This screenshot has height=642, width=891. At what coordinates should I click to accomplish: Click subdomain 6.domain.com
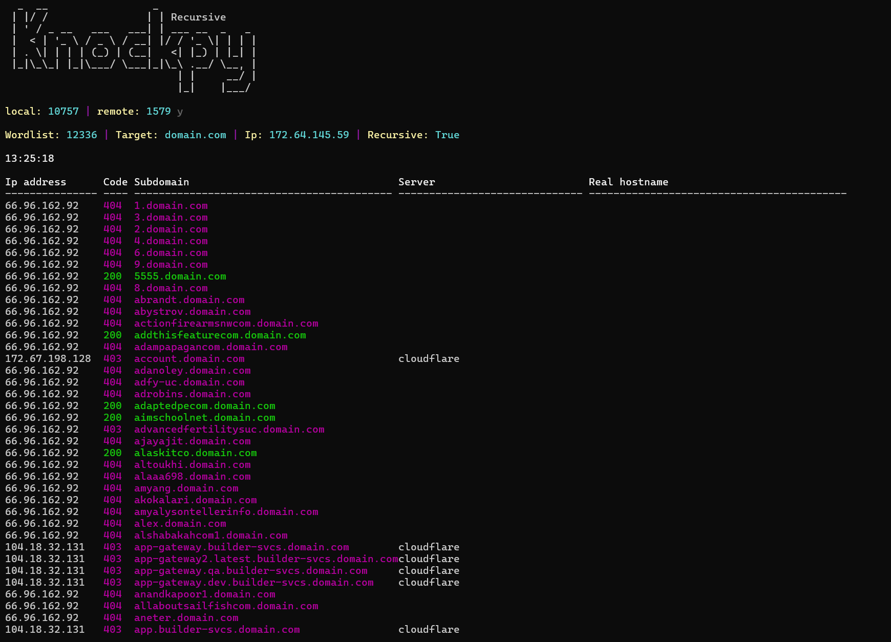[x=171, y=252]
